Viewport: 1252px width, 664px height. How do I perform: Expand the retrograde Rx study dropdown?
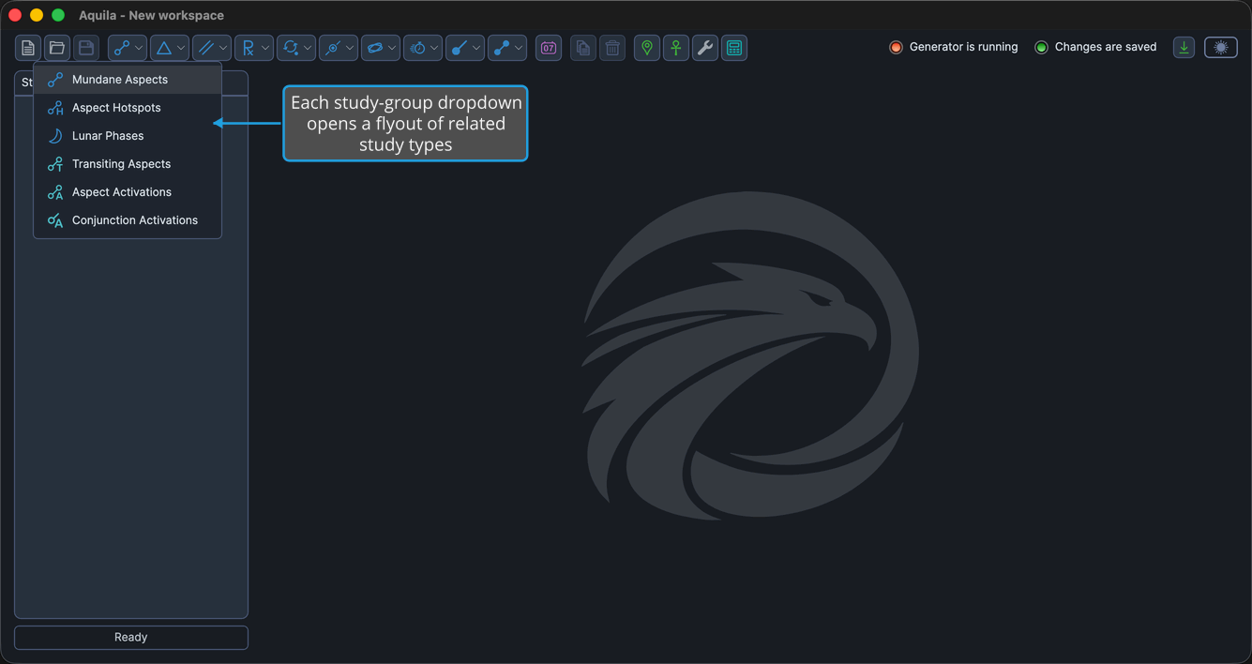254,48
